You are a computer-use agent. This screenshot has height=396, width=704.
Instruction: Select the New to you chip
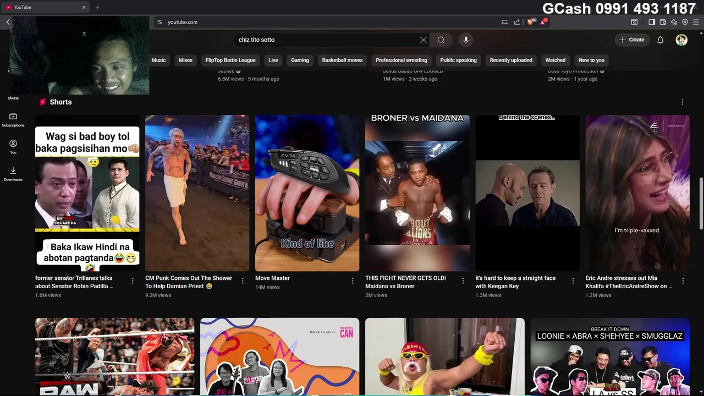point(591,60)
